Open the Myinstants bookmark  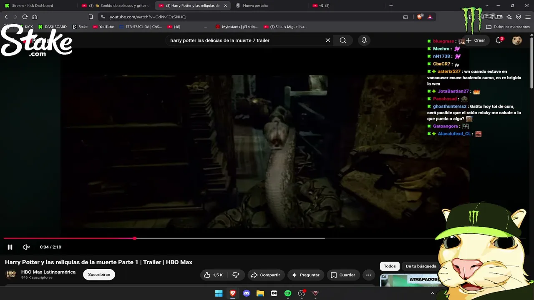(237, 27)
